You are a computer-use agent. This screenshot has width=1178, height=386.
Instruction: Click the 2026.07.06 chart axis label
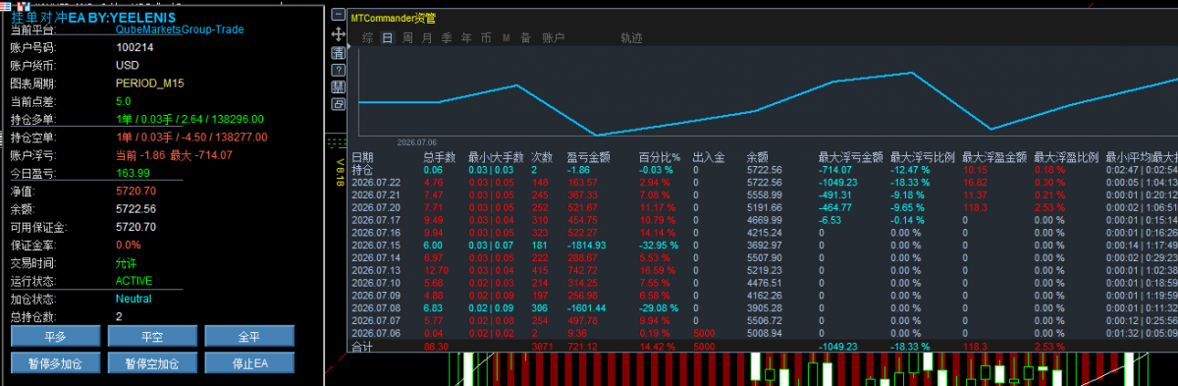click(416, 141)
